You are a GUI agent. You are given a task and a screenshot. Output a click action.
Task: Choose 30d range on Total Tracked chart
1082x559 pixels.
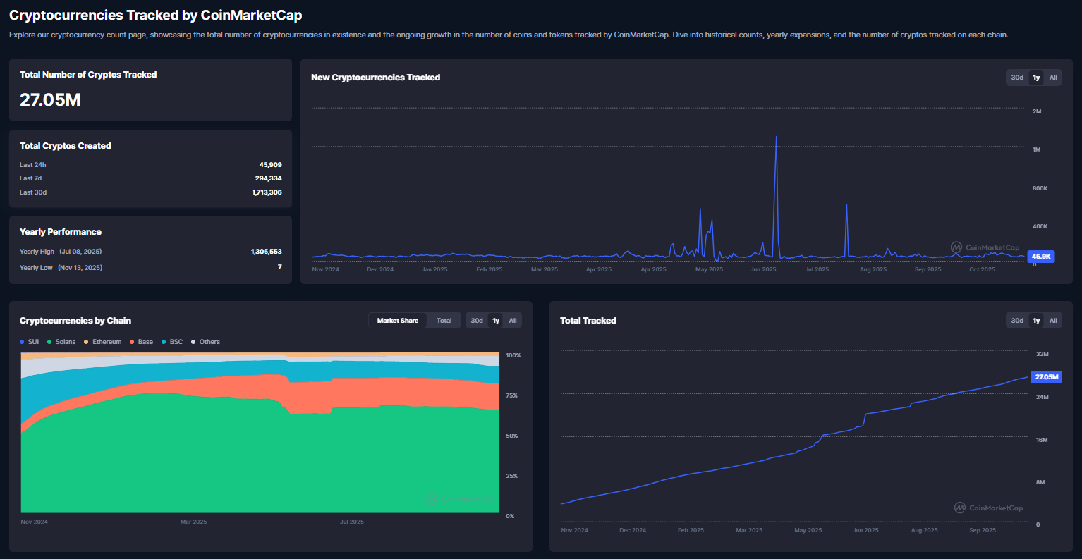coord(1017,321)
